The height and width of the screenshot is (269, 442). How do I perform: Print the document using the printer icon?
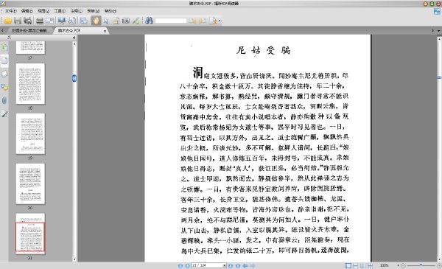(x=40, y=21)
